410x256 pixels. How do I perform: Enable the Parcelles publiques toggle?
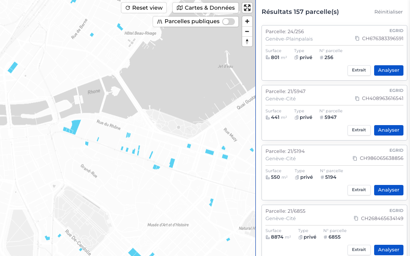[x=228, y=22]
